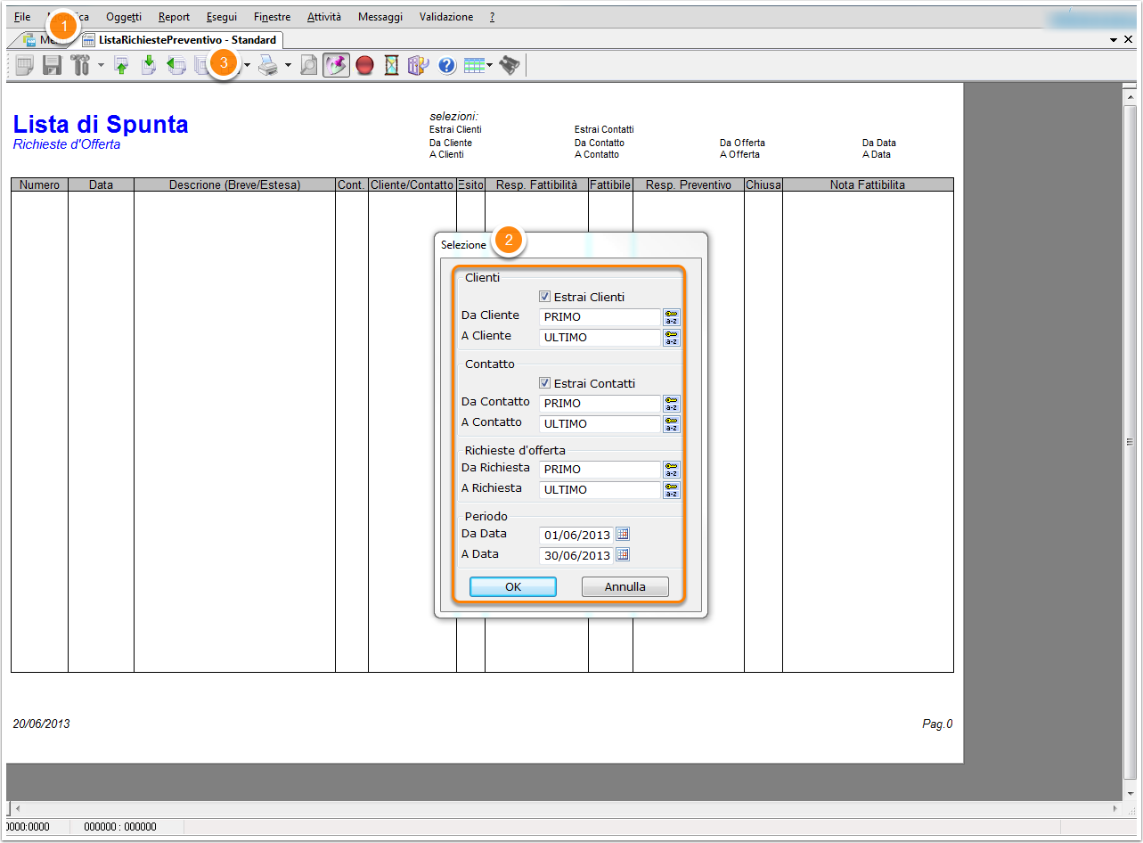The width and height of the screenshot is (1143, 843).
Task: Open lookup key icon for A Richiesta
Action: point(672,489)
